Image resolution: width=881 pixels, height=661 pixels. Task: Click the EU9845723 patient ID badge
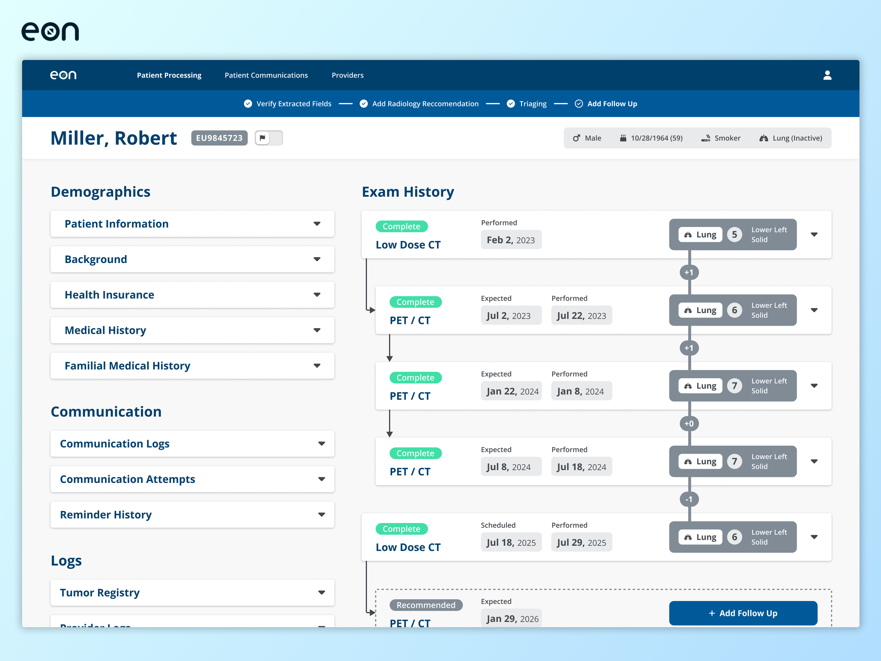(x=219, y=138)
